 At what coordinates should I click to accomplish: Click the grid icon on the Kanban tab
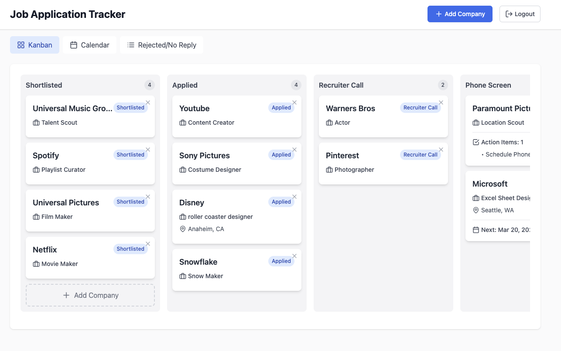click(20, 44)
